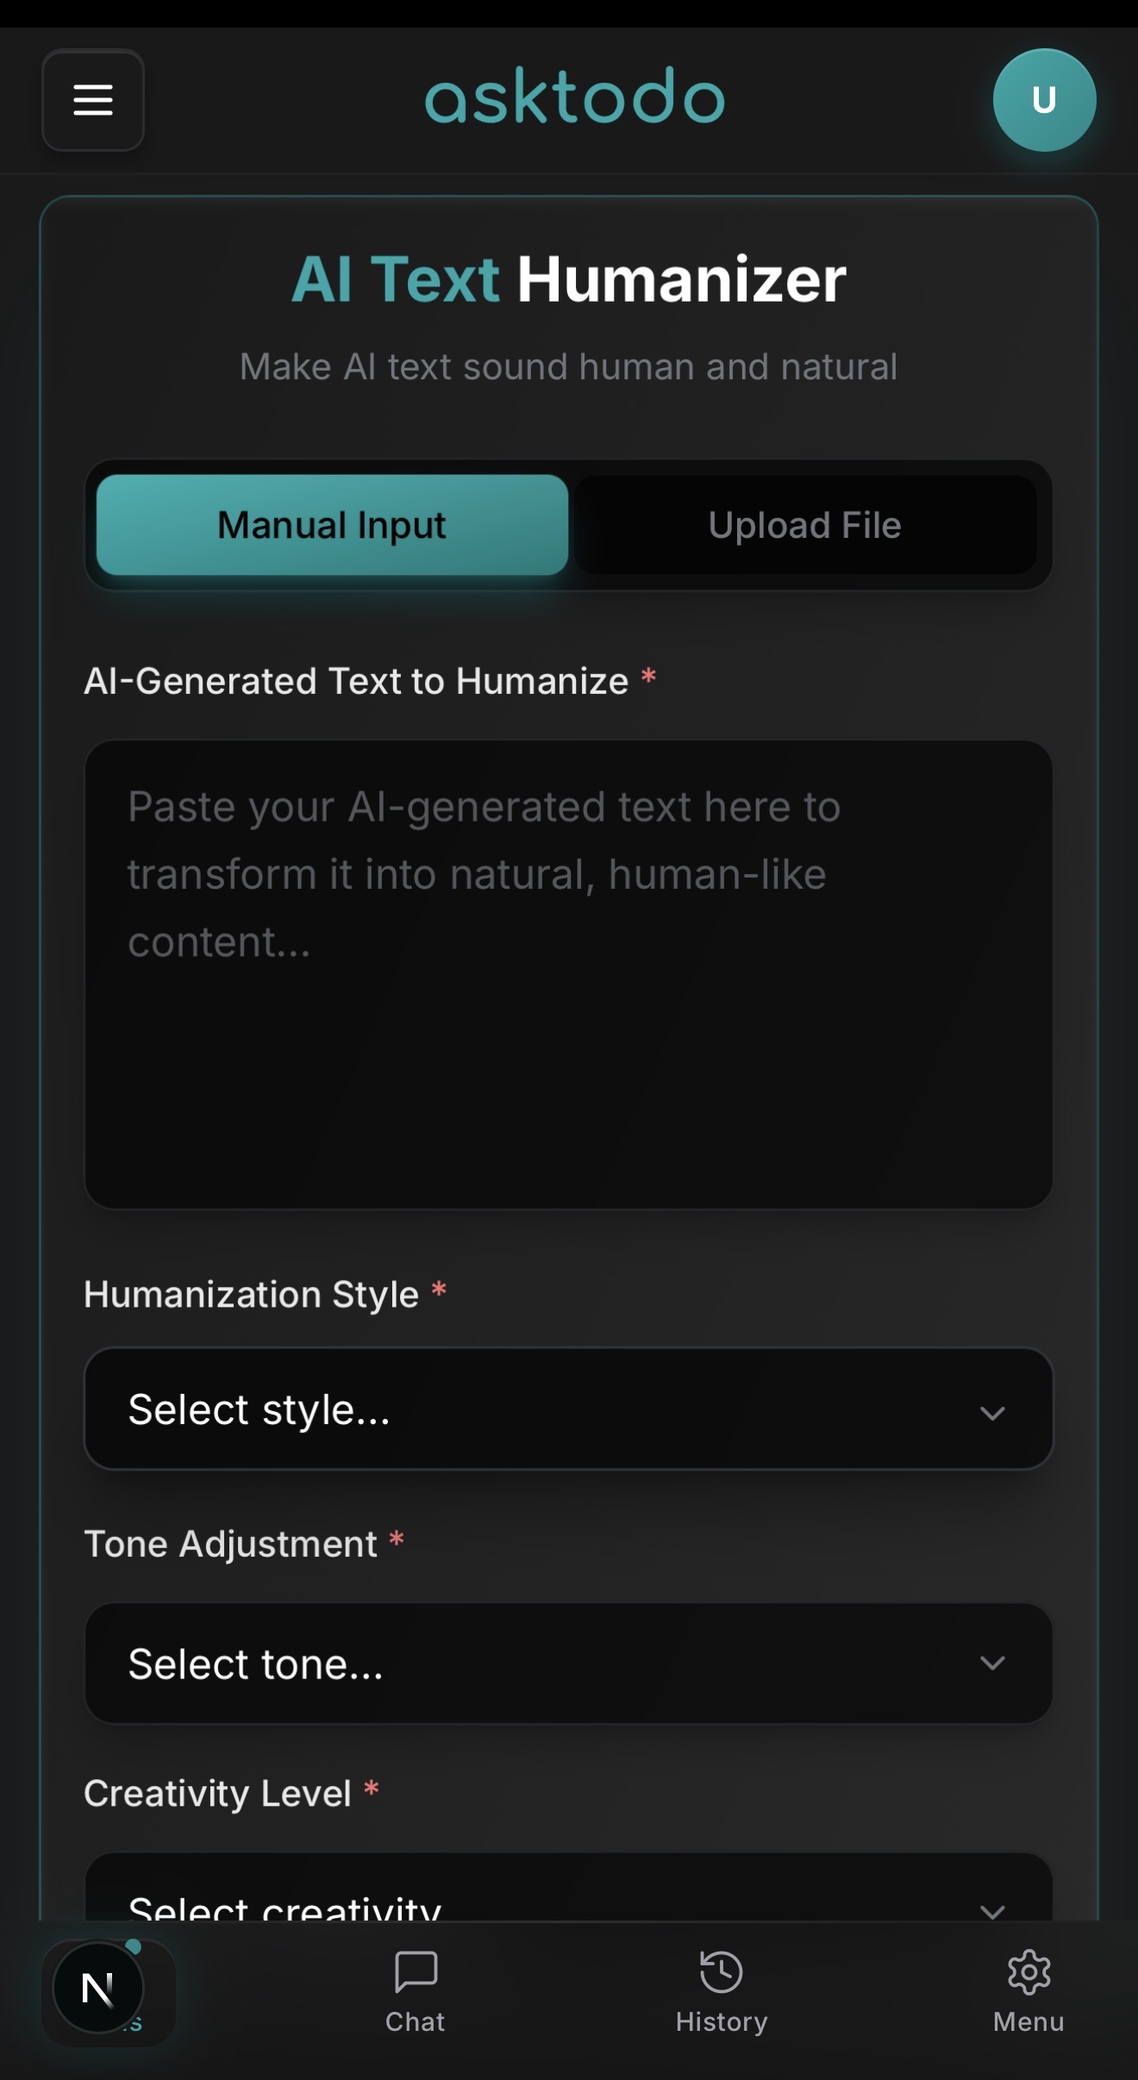Expand the Tone Adjustment chevron
This screenshot has width=1138, height=2080.
pos(993,1664)
